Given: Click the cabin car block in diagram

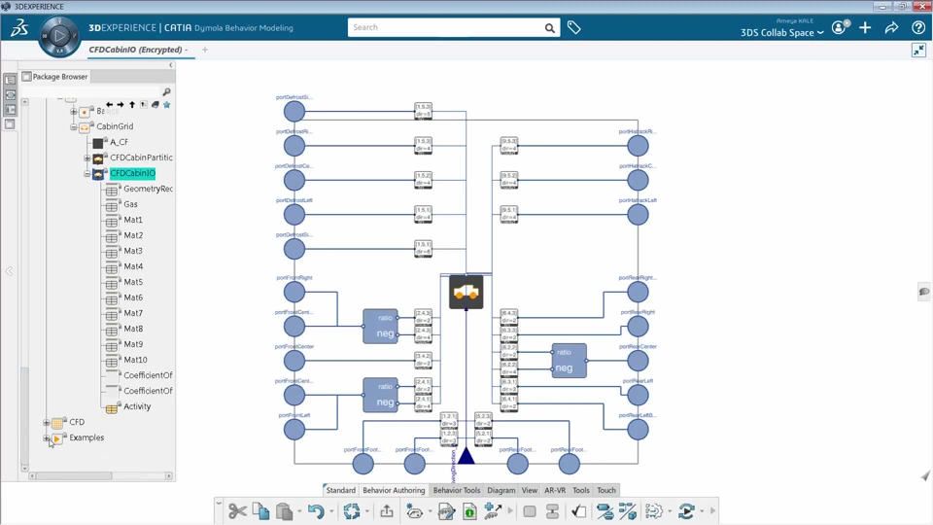Looking at the screenshot, I should pos(466,293).
